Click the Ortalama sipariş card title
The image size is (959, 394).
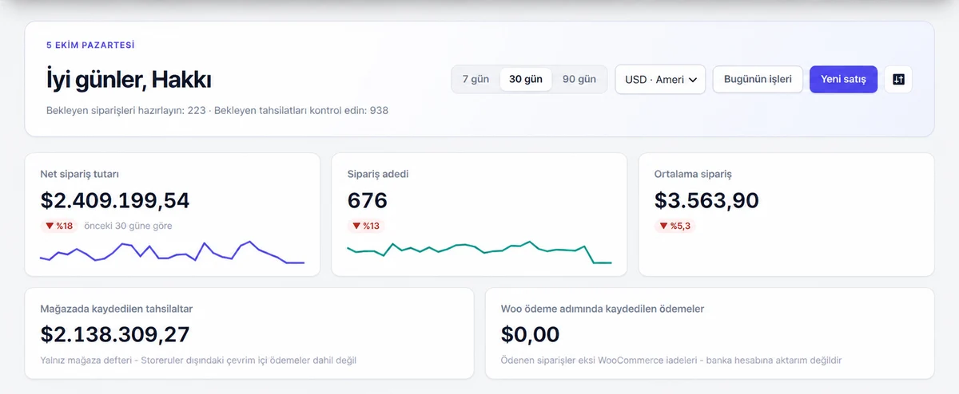click(x=693, y=174)
